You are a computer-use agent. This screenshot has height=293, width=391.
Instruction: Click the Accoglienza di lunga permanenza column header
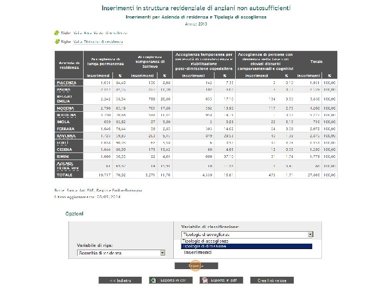click(105, 61)
